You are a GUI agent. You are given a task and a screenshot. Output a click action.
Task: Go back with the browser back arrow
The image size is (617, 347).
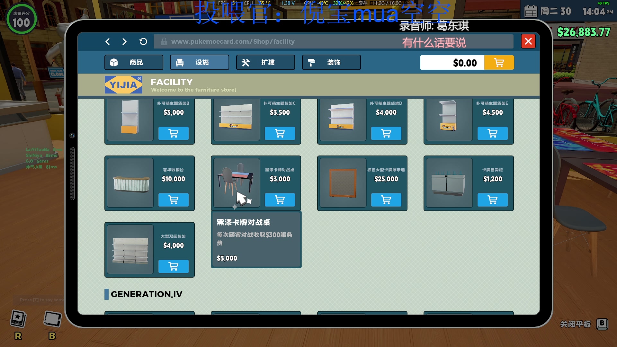[x=108, y=41]
